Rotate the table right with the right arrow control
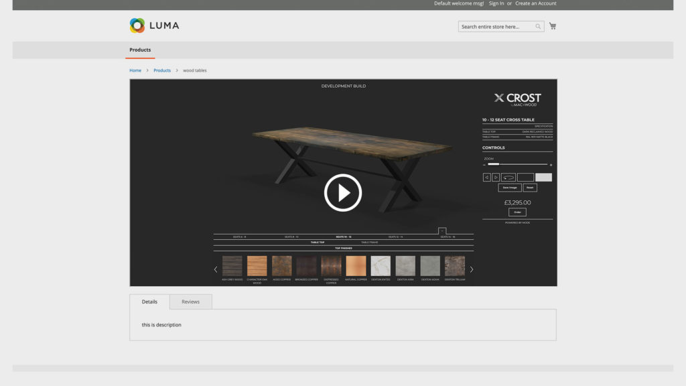 point(496,178)
